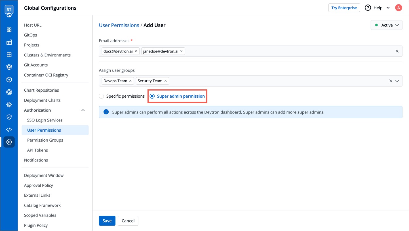Open Plugin Policy
409x231 pixels.
click(x=36, y=225)
